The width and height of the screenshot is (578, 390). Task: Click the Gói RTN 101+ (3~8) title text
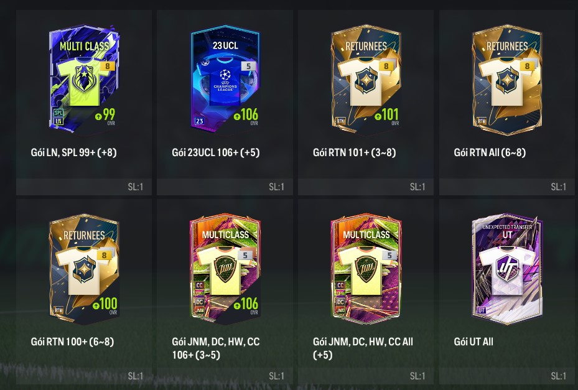coord(354,152)
